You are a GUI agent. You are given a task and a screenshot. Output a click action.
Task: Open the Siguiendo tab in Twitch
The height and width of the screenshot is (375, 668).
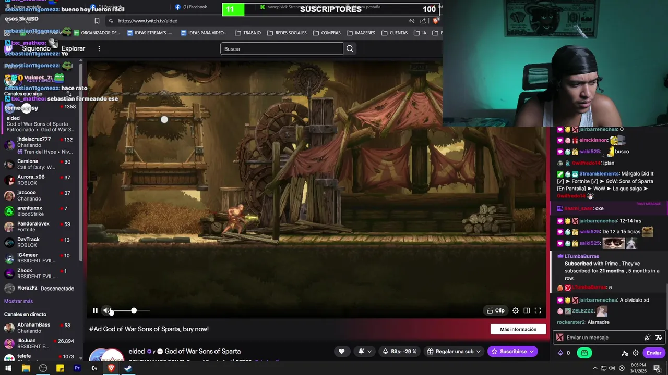pos(36,48)
